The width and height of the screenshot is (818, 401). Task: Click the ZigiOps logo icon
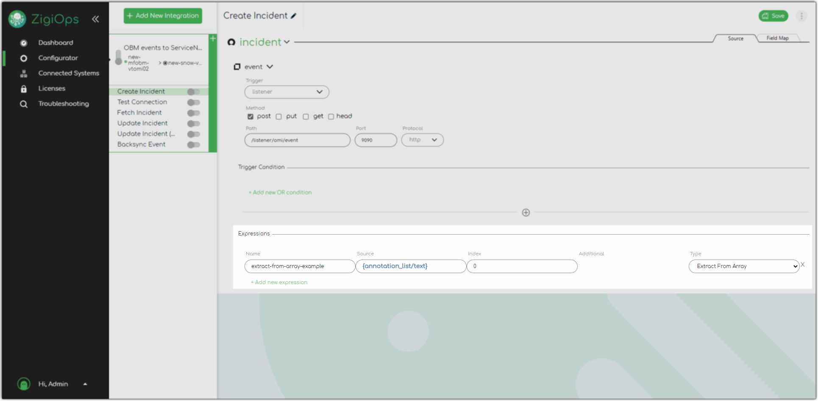[x=17, y=19]
